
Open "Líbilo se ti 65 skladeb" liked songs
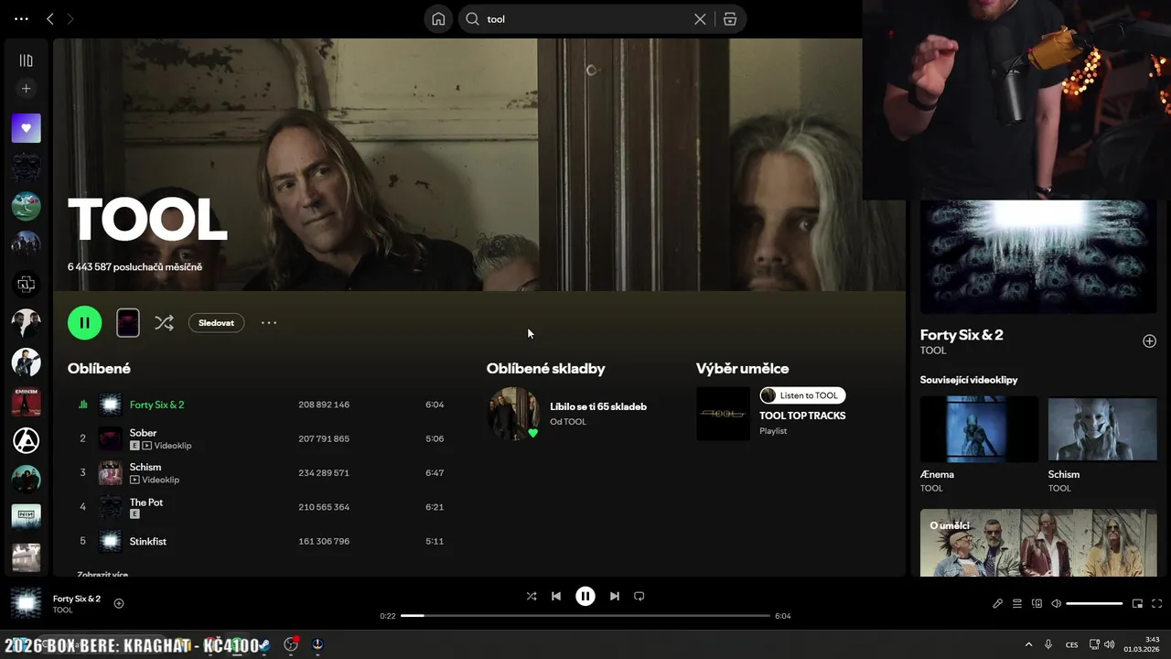(598, 406)
